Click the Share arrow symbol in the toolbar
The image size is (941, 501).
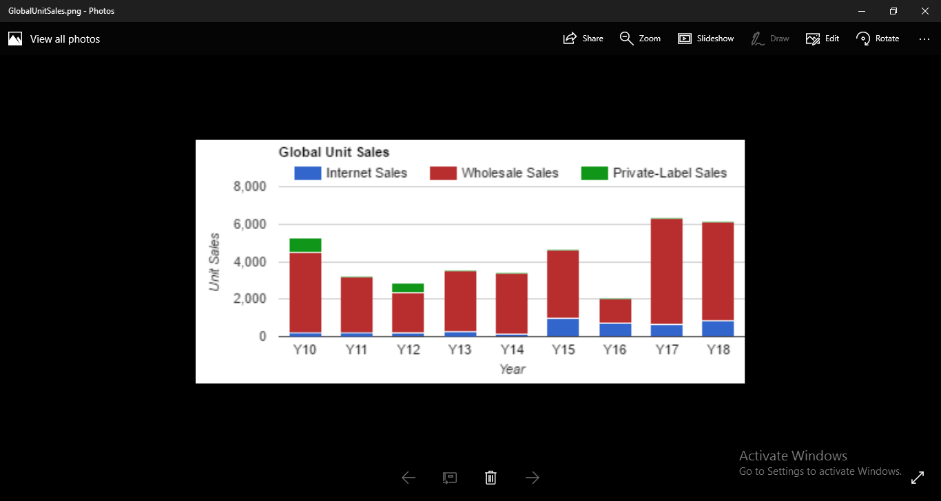click(568, 38)
